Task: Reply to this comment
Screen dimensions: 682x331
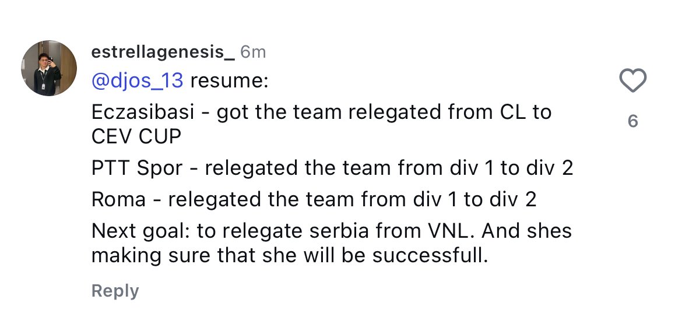Action: (x=115, y=291)
